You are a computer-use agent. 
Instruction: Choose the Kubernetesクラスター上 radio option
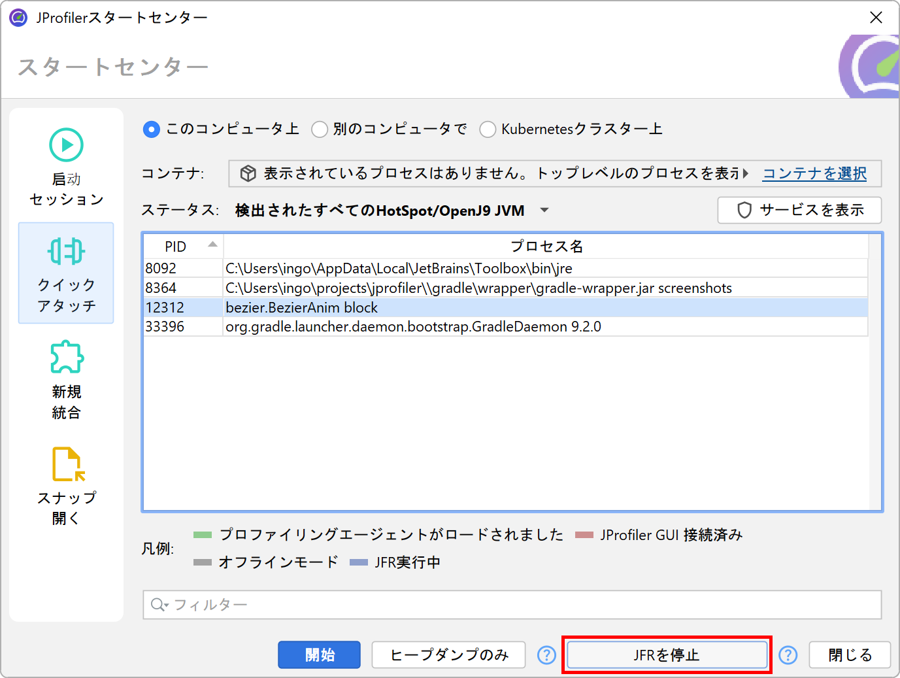[x=488, y=129]
